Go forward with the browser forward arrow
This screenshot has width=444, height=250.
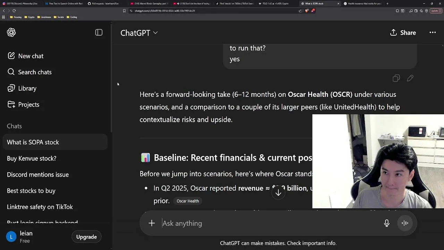click(9, 11)
